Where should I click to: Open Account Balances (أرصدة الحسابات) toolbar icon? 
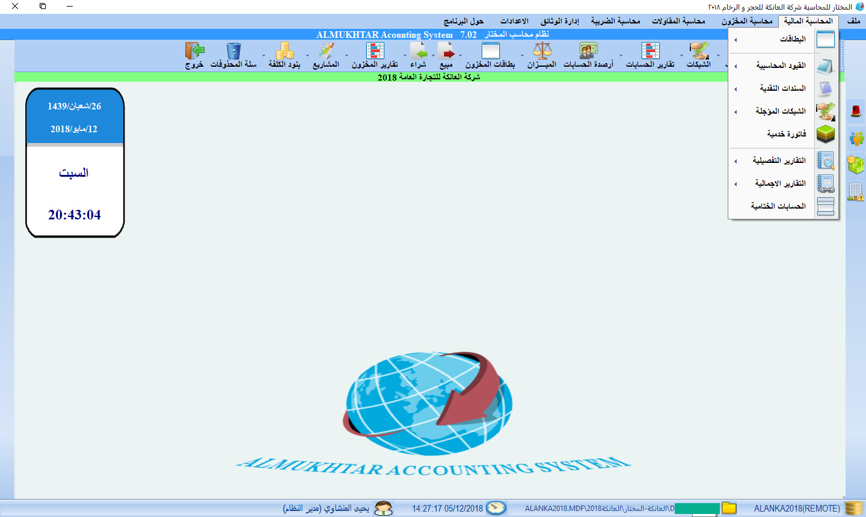click(588, 51)
